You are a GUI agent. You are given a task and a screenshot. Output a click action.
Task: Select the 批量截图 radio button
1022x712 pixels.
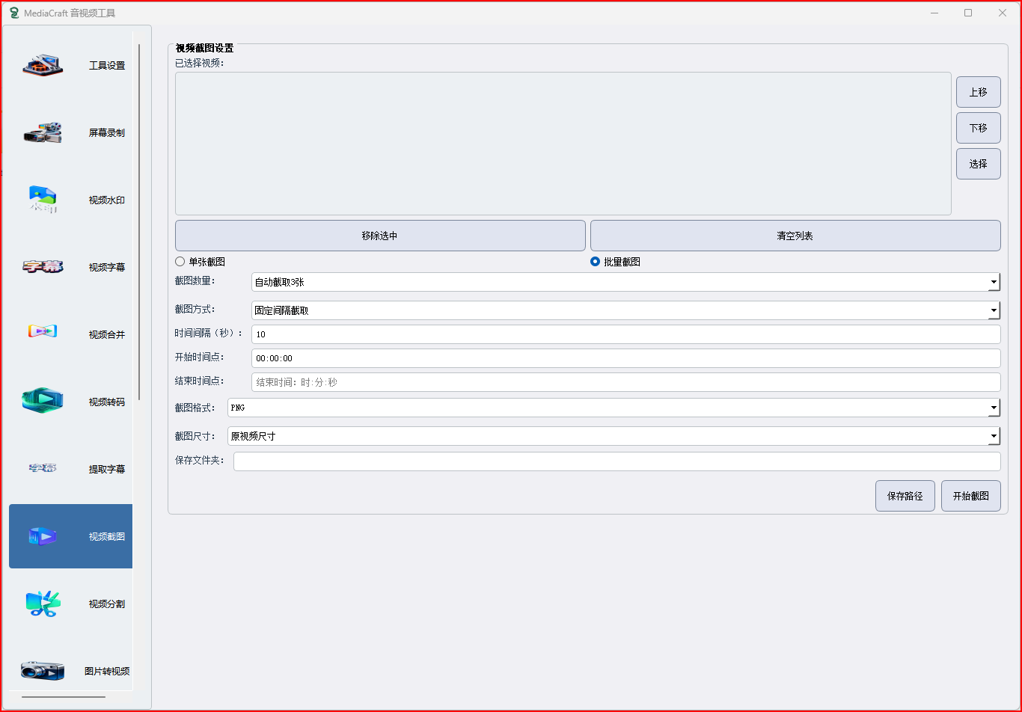[596, 262]
